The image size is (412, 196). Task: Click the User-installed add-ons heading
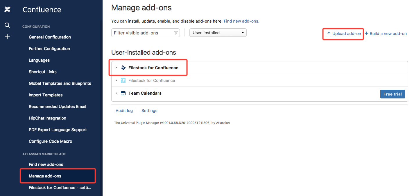[144, 52]
